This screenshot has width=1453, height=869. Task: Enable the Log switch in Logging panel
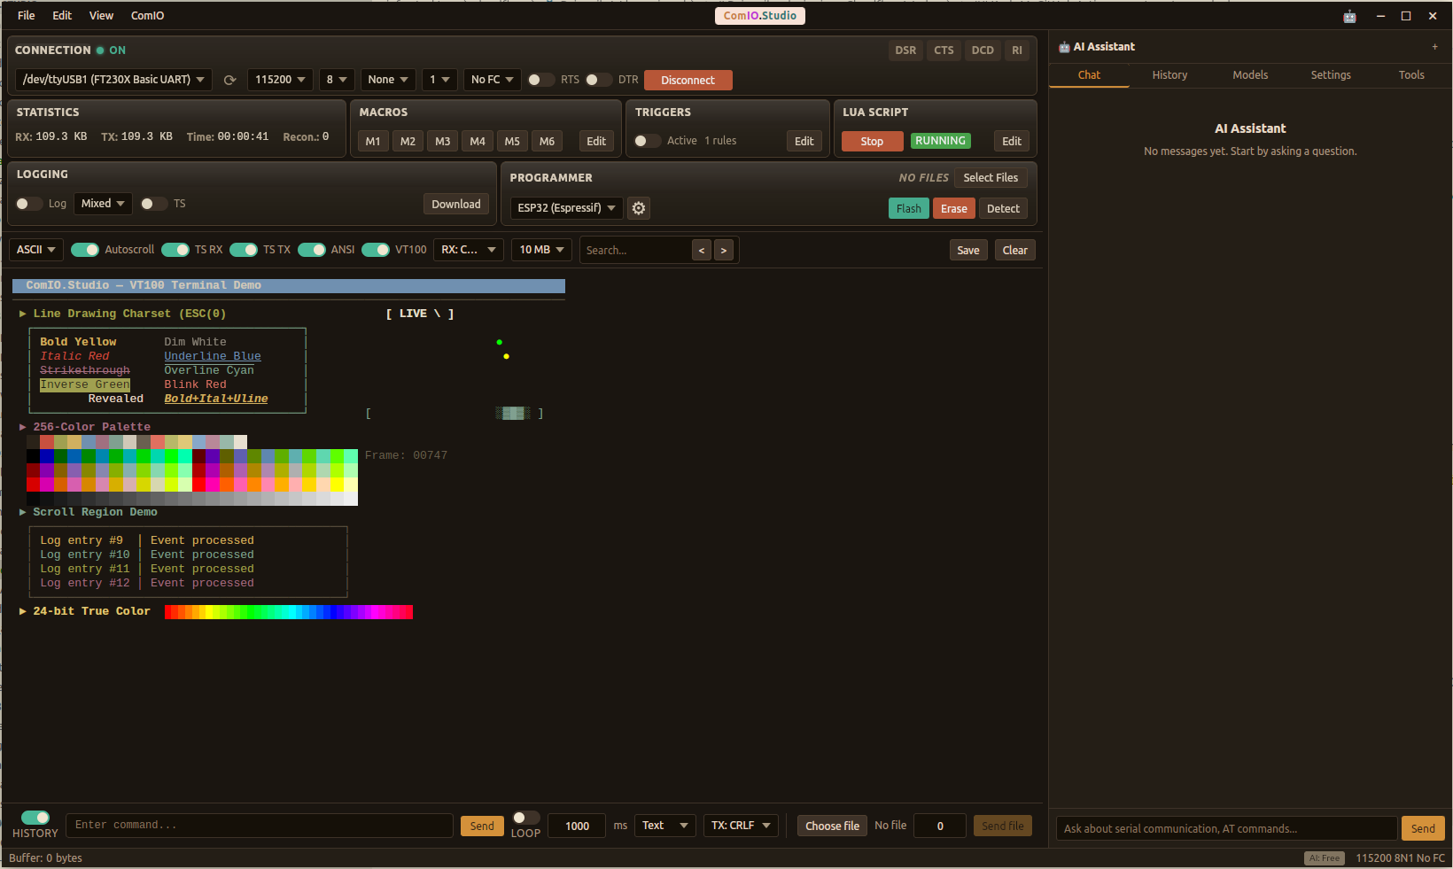tap(27, 204)
